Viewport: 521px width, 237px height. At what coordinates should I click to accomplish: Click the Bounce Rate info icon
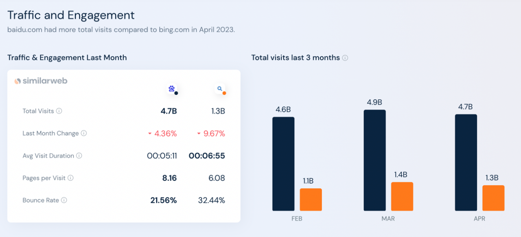(64, 200)
